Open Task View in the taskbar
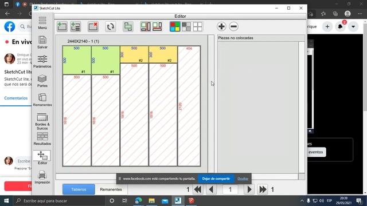The height and width of the screenshot is (206, 367). pos(125,201)
